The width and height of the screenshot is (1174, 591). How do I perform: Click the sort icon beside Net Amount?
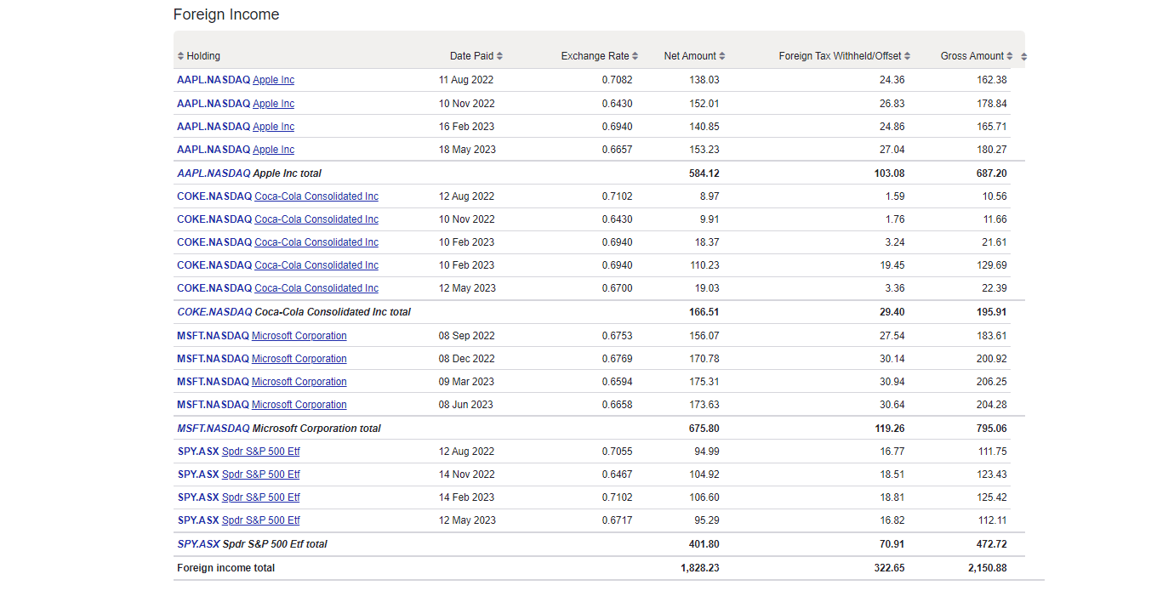click(723, 55)
